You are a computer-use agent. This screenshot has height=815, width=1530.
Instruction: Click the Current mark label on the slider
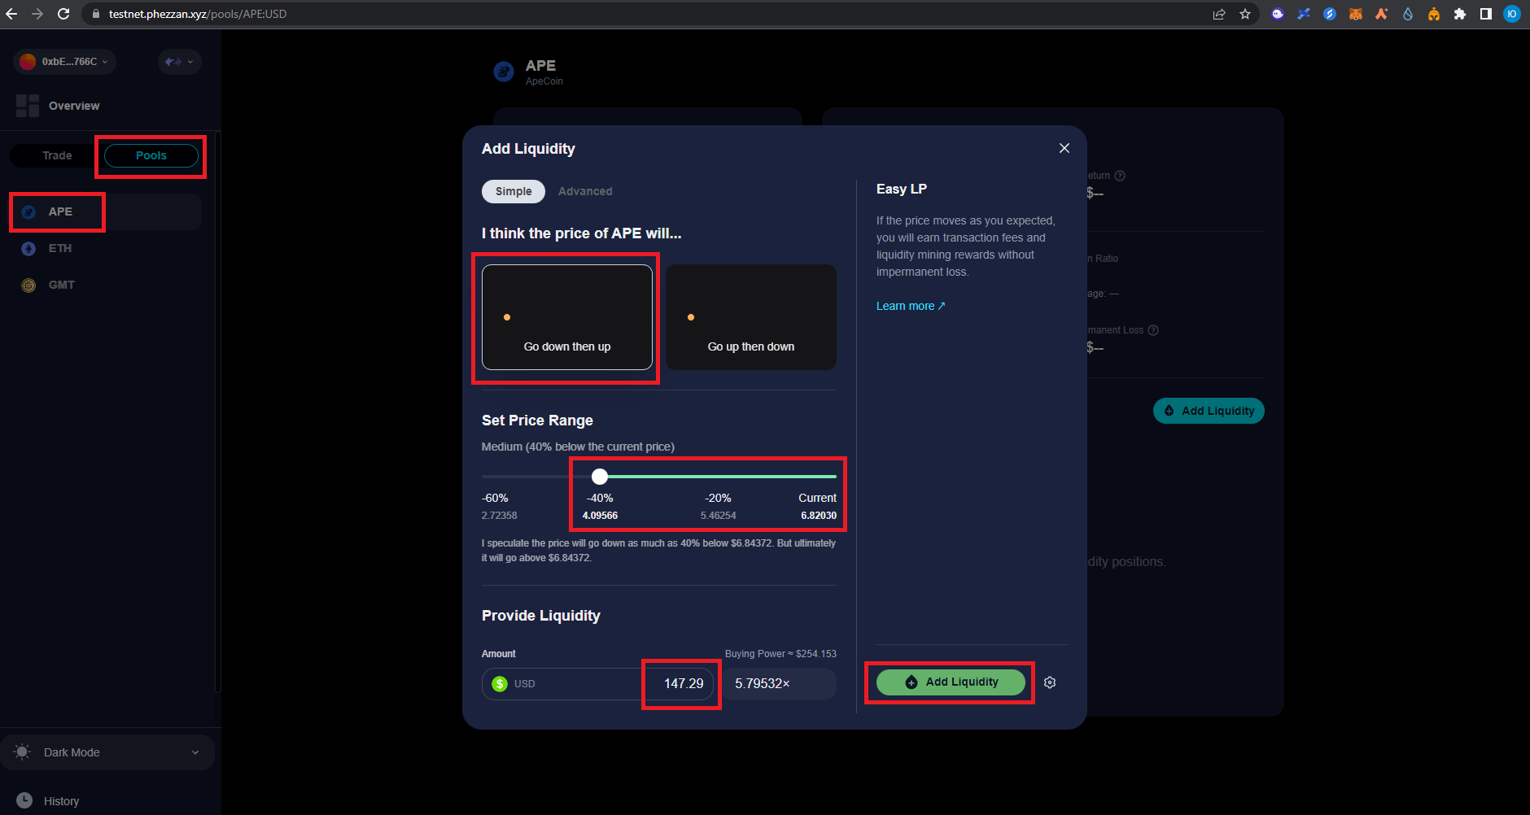tap(817, 498)
